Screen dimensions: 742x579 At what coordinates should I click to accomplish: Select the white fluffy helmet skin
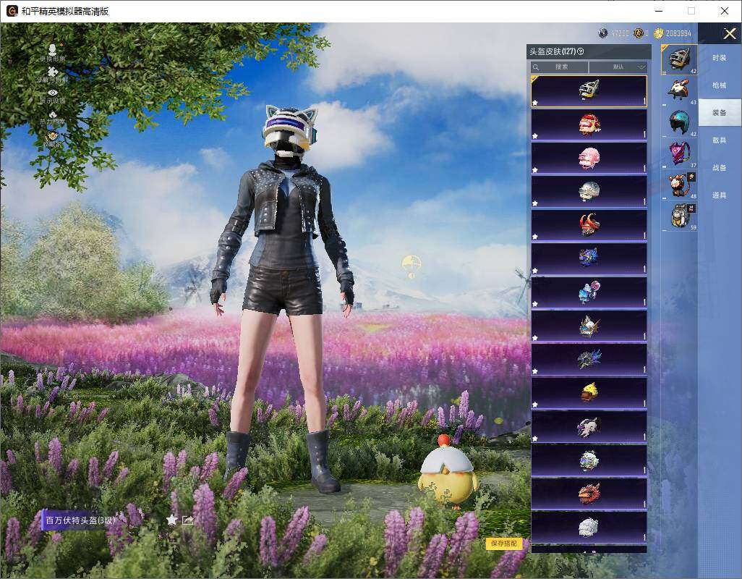tap(589, 528)
